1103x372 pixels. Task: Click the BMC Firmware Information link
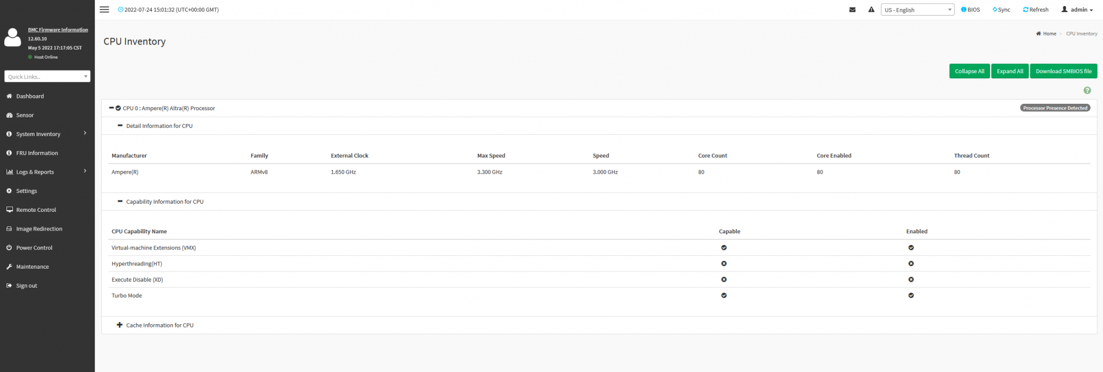click(x=58, y=30)
